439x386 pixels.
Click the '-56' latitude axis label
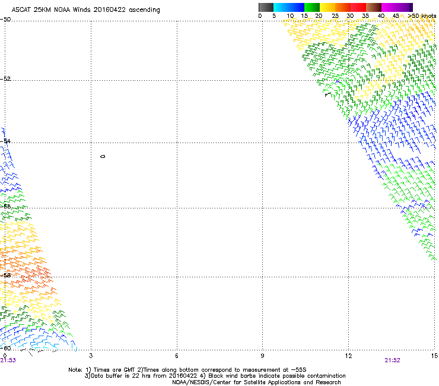pos(6,206)
